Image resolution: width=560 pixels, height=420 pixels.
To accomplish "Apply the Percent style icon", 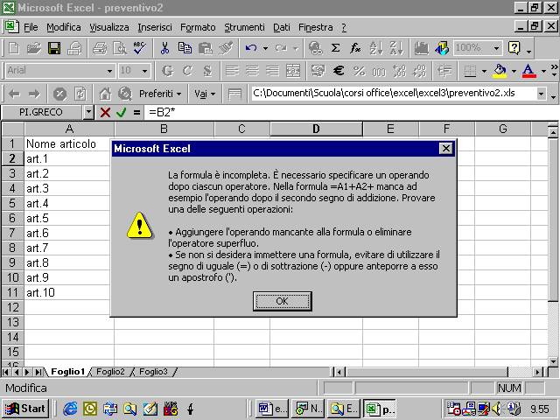I will coord(359,71).
